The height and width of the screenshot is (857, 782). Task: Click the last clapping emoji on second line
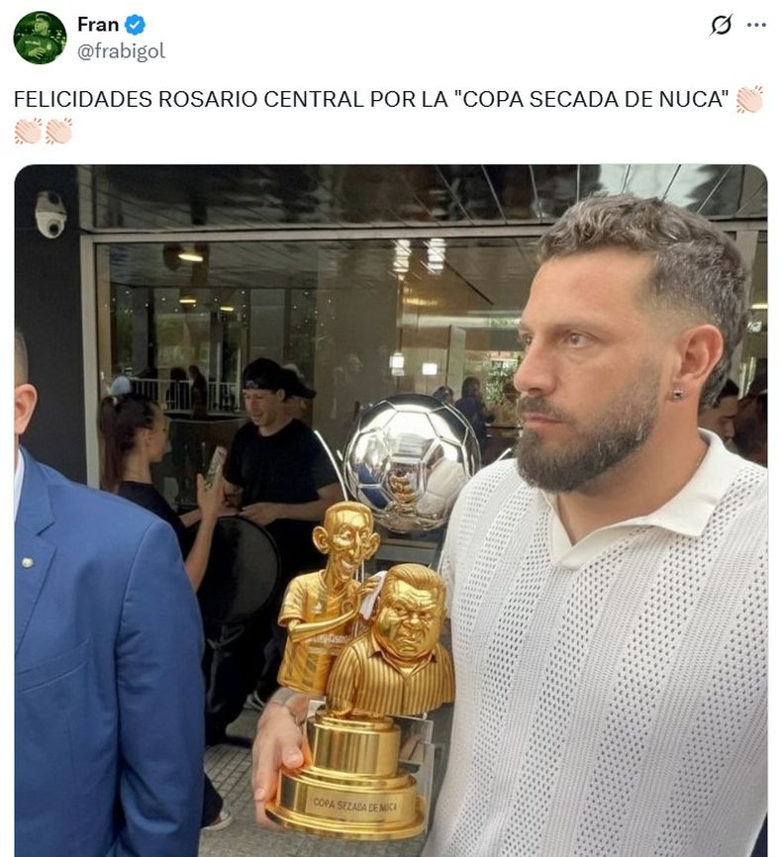[x=58, y=132]
